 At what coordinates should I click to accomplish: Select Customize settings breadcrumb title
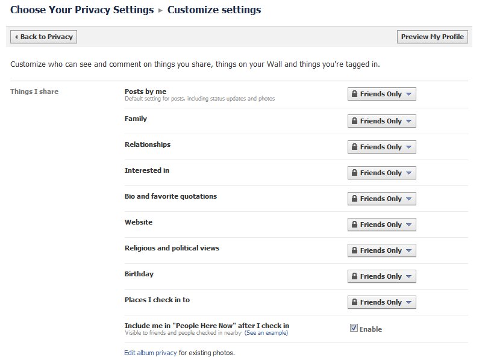(214, 10)
